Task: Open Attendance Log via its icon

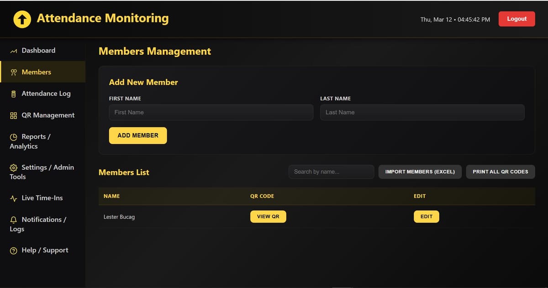Action: (x=13, y=93)
